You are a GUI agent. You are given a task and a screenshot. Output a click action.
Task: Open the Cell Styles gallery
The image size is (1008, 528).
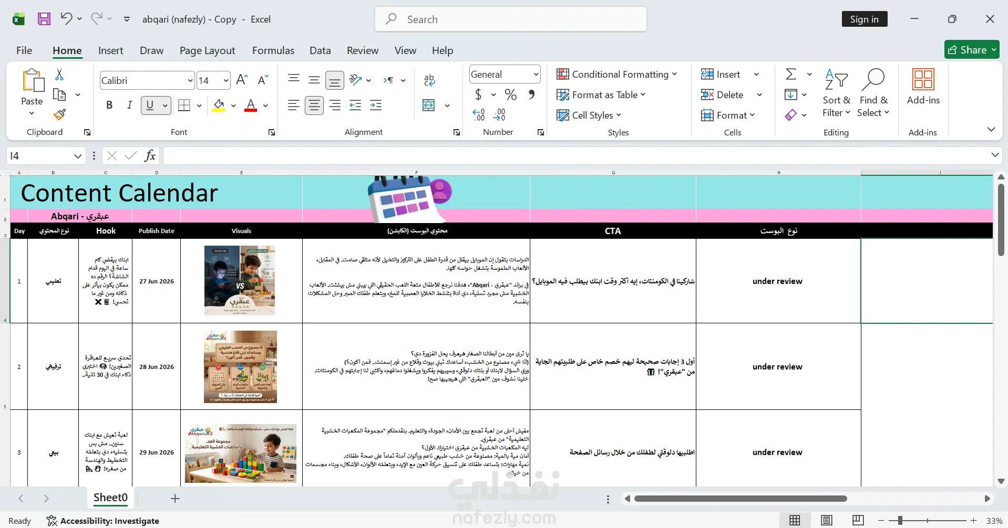click(x=589, y=115)
